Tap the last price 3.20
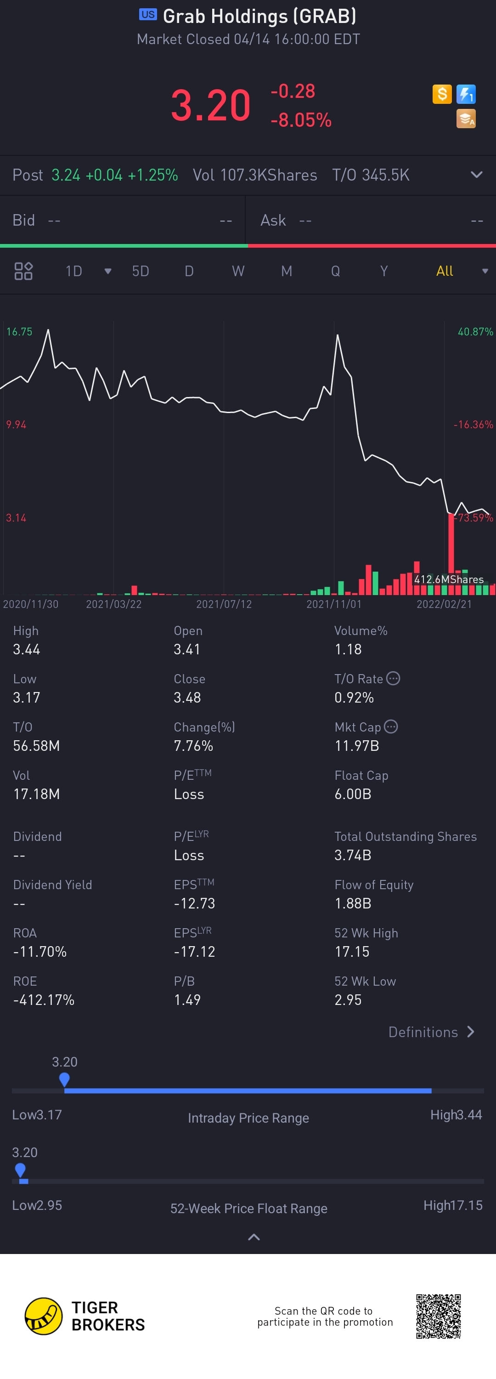The width and height of the screenshot is (496, 1379). point(211,106)
